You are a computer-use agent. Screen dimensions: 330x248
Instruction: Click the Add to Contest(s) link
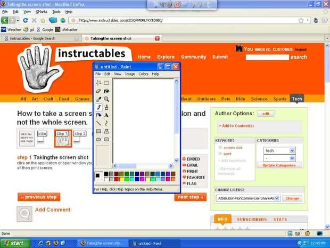(x=236, y=126)
